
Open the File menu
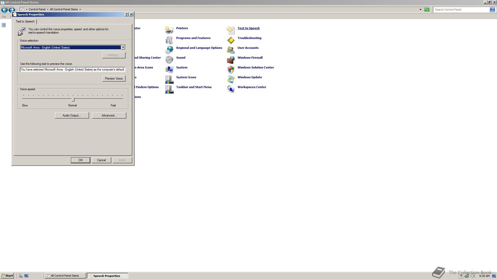pos(4,17)
